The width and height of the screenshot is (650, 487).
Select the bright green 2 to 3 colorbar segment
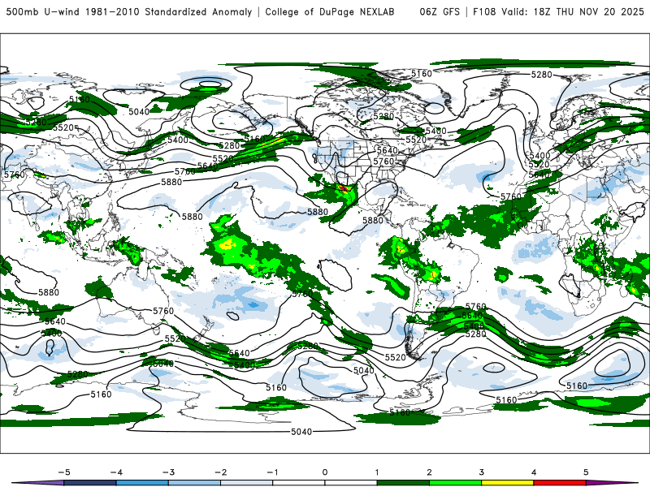click(456, 483)
